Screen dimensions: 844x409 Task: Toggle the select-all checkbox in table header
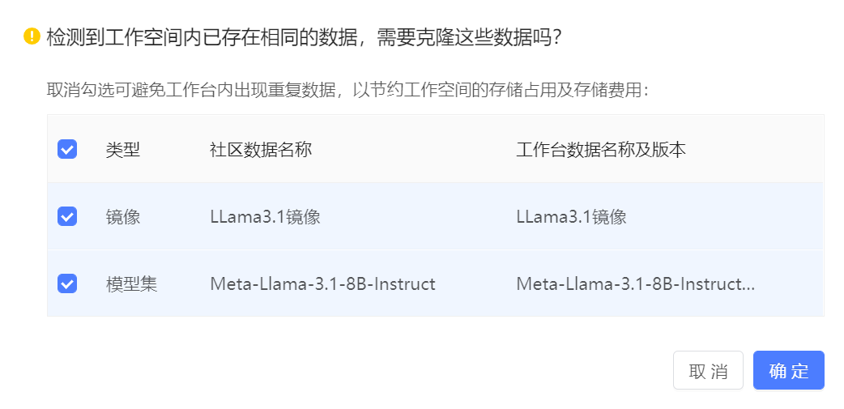pos(67,149)
